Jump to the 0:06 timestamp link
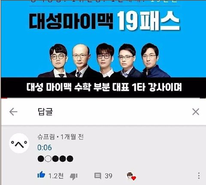Image resolution: width=206 pixels, height=185 pixels. coord(45,148)
